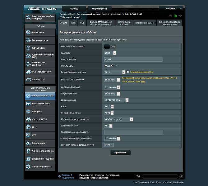Open the operation mode wireless router link
Viewport: 208px width, 186px height.
click(x=89, y=14)
